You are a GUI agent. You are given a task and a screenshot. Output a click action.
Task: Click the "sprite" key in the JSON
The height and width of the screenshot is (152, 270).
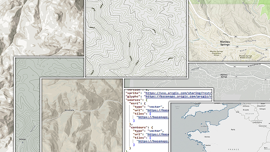point(133,93)
